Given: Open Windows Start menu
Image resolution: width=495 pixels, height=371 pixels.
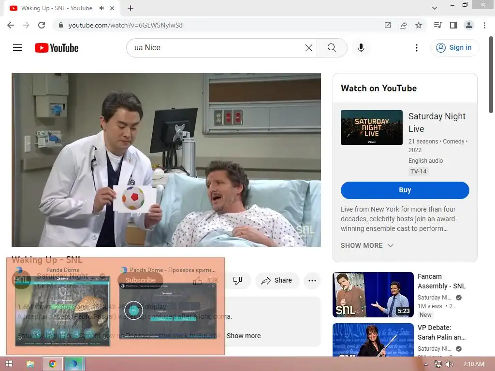Looking at the screenshot, I should pyautogui.click(x=9, y=364).
